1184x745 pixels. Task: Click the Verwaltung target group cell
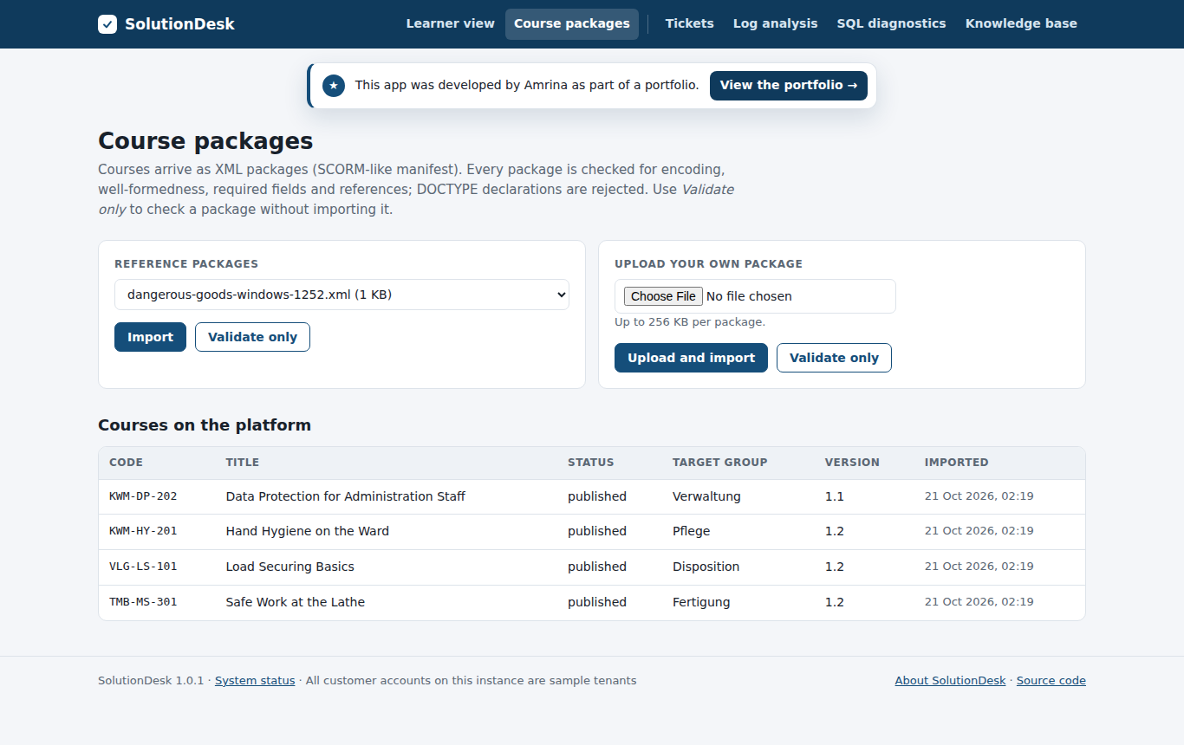[x=706, y=496]
